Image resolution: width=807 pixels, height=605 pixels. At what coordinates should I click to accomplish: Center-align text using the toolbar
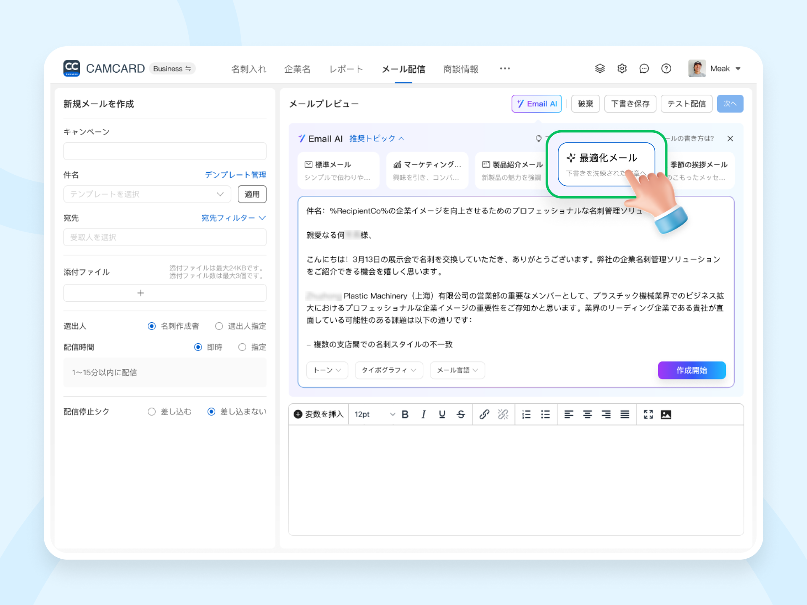[x=587, y=414]
